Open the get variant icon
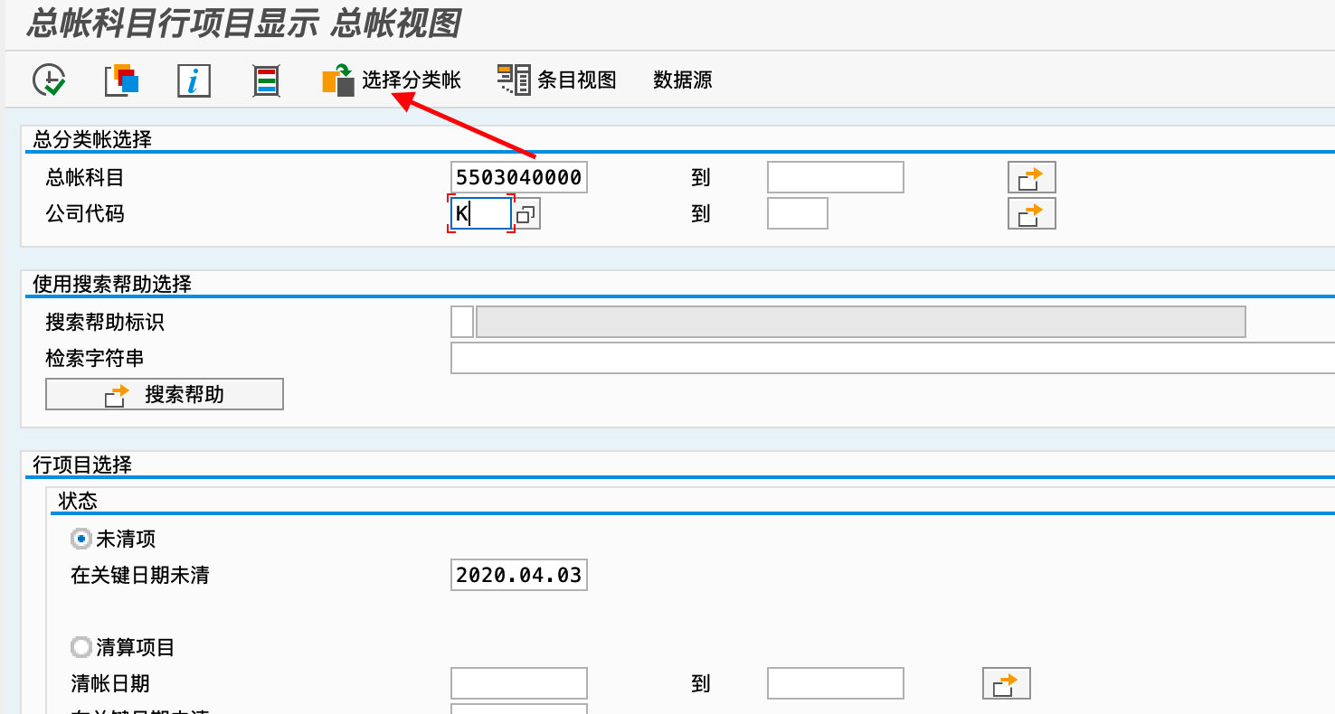The width and height of the screenshot is (1335, 714). [121, 80]
